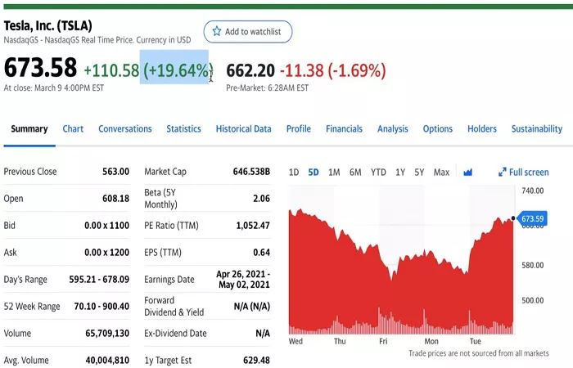Select the 1D chart range

[294, 173]
